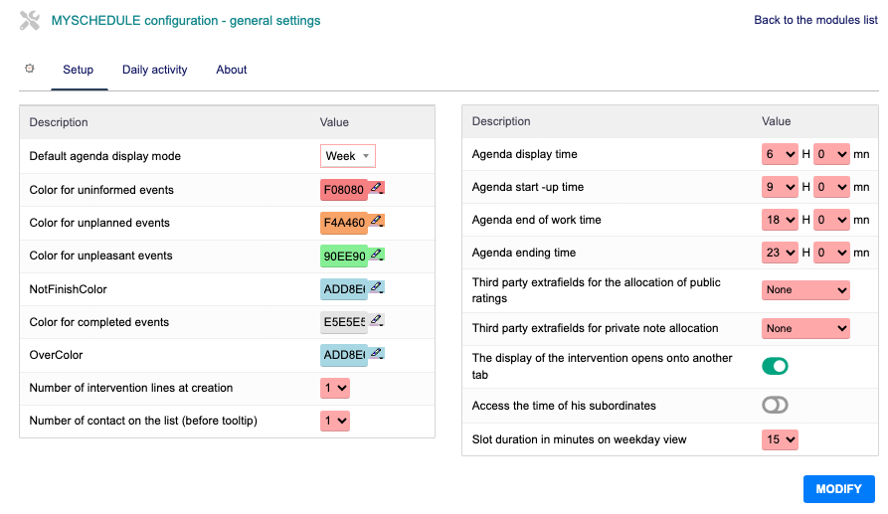This screenshot has height=514, width=888.
Task: Open Default agenda display mode Week dropdown
Action: click(x=348, y=156)
